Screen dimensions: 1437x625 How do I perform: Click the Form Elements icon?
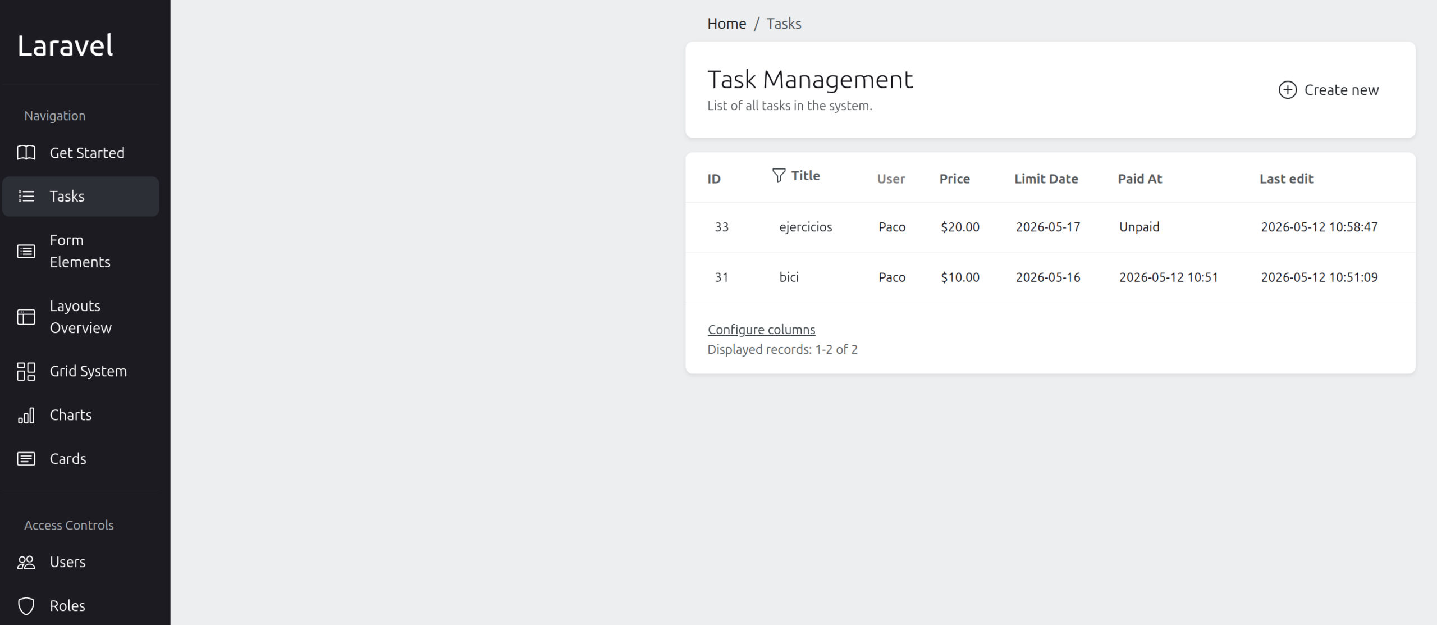click(x=26, y=251)
